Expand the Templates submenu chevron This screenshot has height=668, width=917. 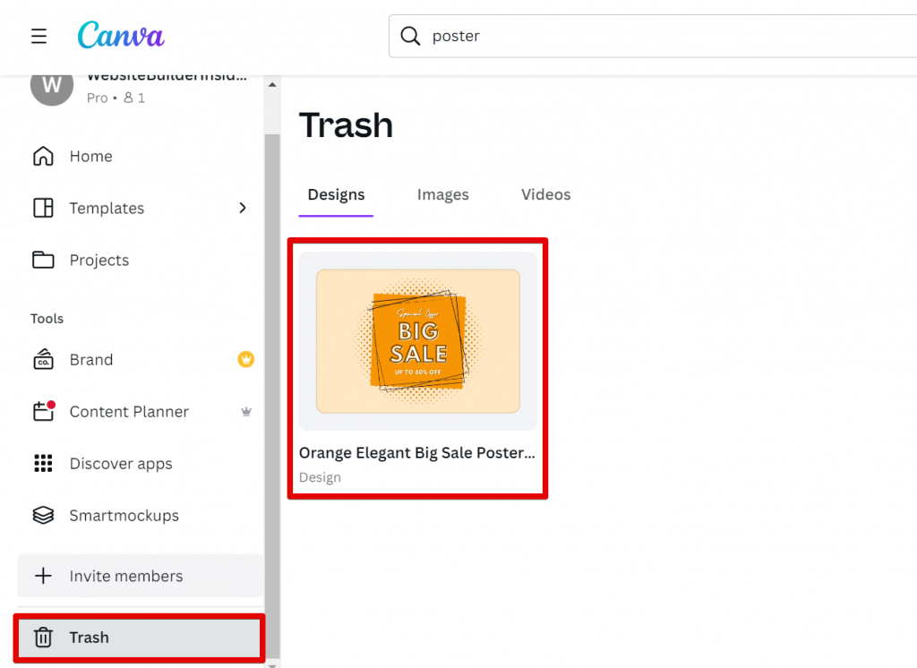pyautogui.click(x=242, y=208)
